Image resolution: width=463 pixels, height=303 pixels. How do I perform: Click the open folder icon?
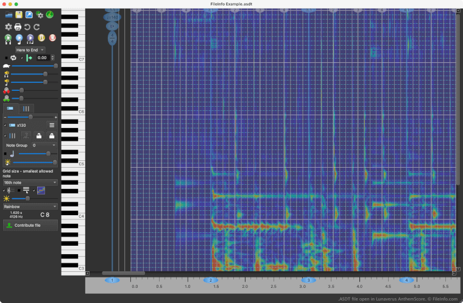click(x=9, y=15)
